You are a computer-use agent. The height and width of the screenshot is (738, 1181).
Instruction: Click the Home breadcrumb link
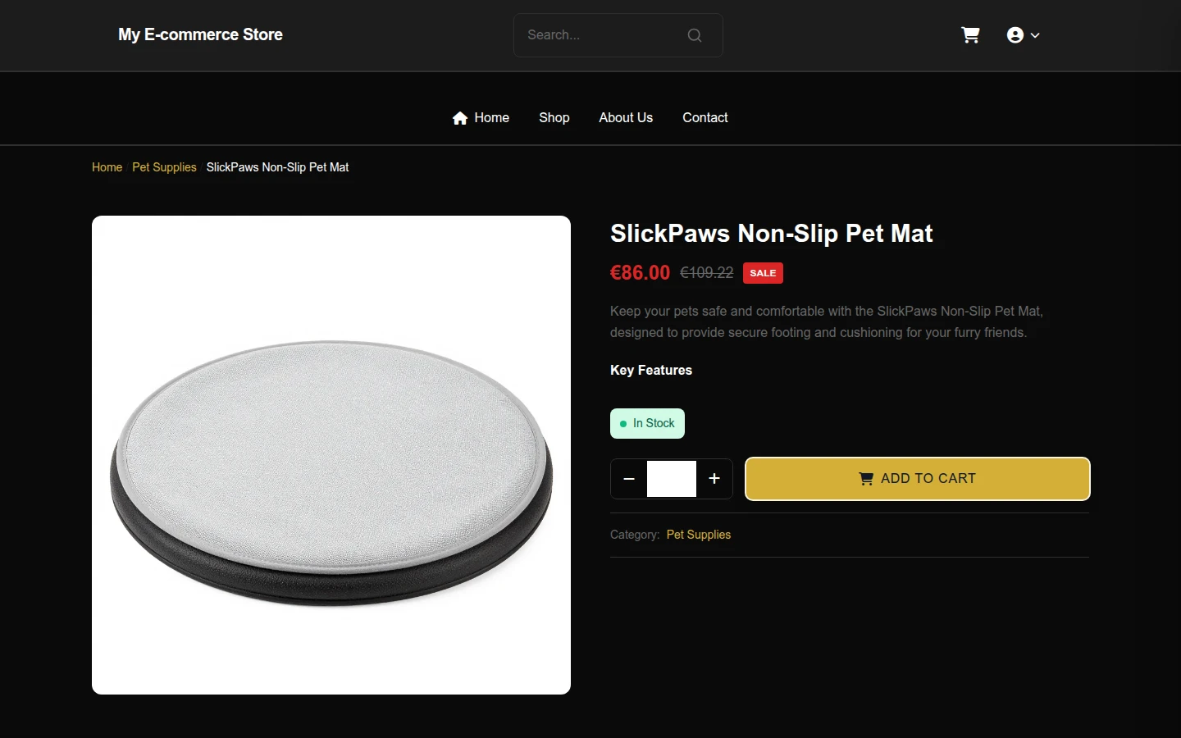click(107, 167)
